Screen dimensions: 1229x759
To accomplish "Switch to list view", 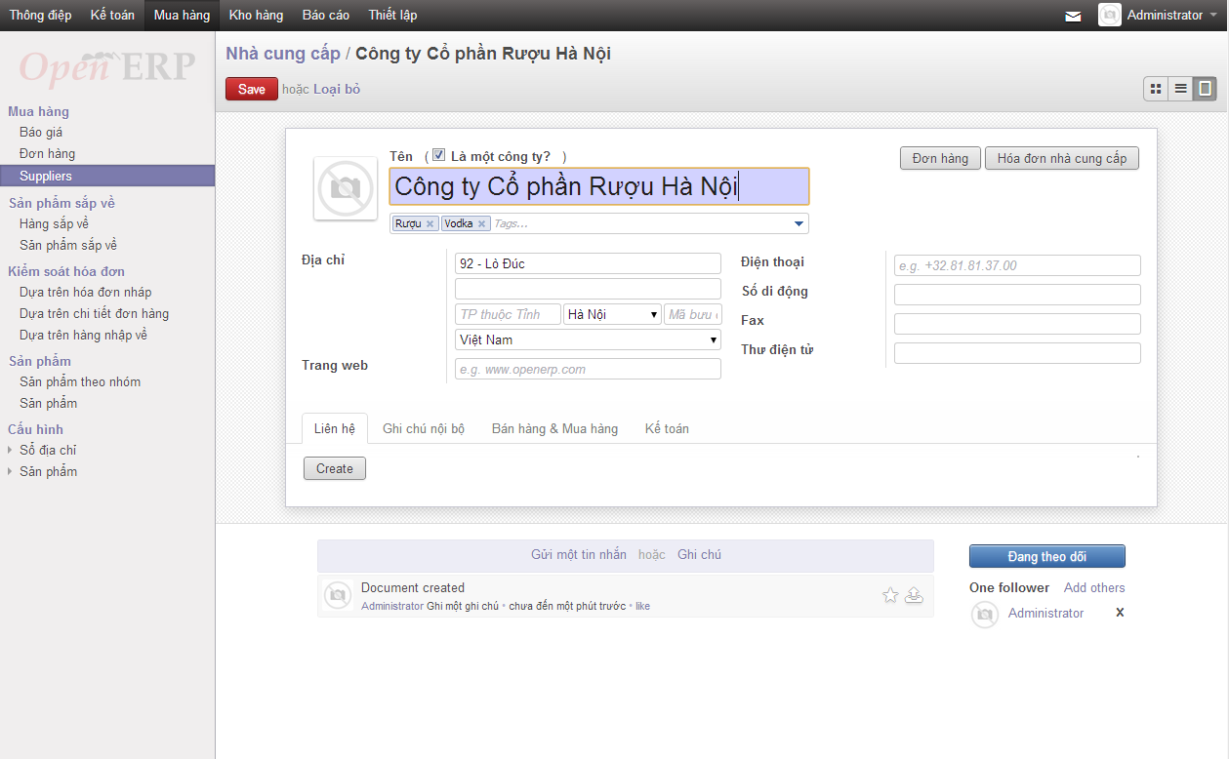I will point(1180,89).
